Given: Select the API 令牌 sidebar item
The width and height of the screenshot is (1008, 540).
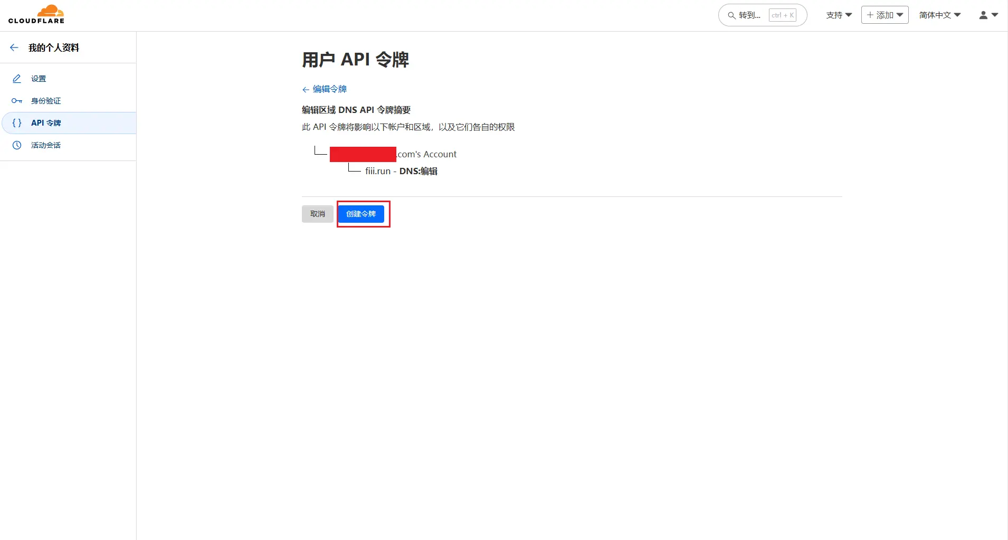Looking at the screenshot, I should (x=69, y=123).
